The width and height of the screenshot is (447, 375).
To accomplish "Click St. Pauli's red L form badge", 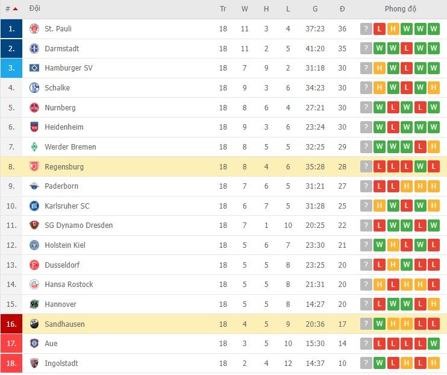I will pos(380,29).
